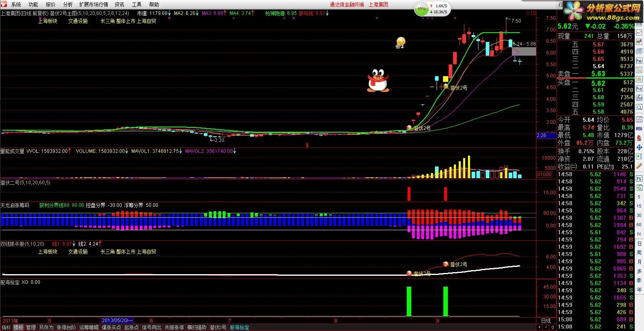Open the 分析 menu
The height and width of the screenshot is (331, 644).
tap(68, 4)
